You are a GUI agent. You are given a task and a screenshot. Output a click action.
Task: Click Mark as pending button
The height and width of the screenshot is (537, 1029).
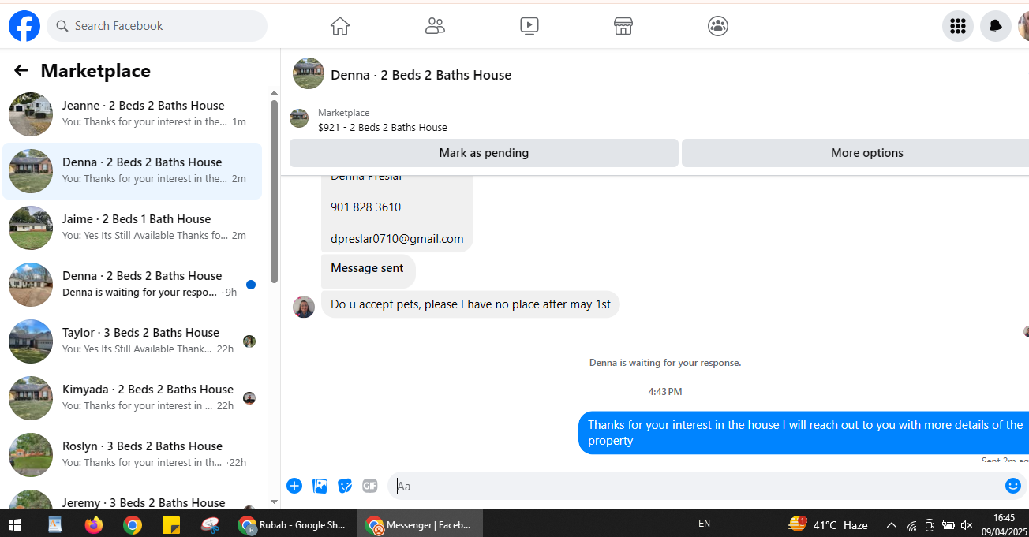pos(484,153)
